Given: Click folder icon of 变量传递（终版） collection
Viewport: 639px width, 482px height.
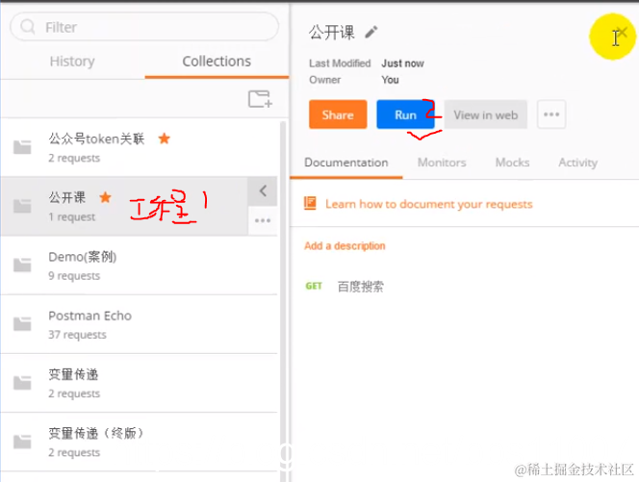Looking at the screenshot, I should pos(22,442).
